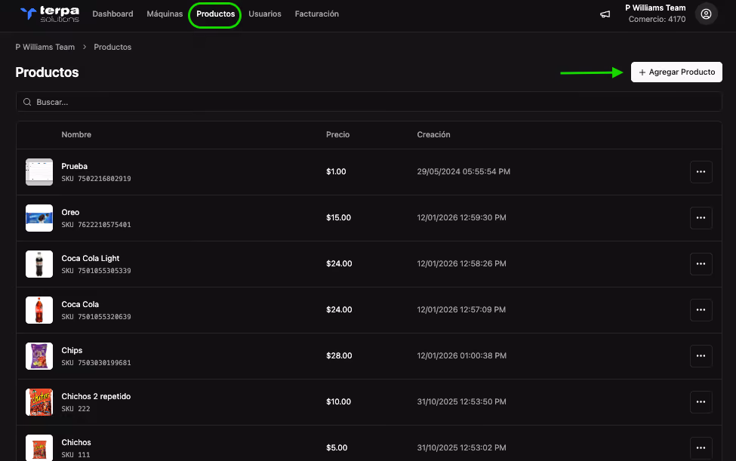This screenshot has height=461, width=736.
Task: Click the Coca Cola Light bottle thumbnail
Action: pyautogui.click(x=39, y=263)
